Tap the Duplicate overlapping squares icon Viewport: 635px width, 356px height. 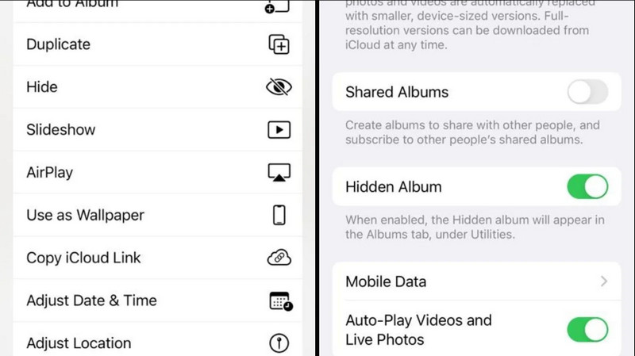(279, 44)
